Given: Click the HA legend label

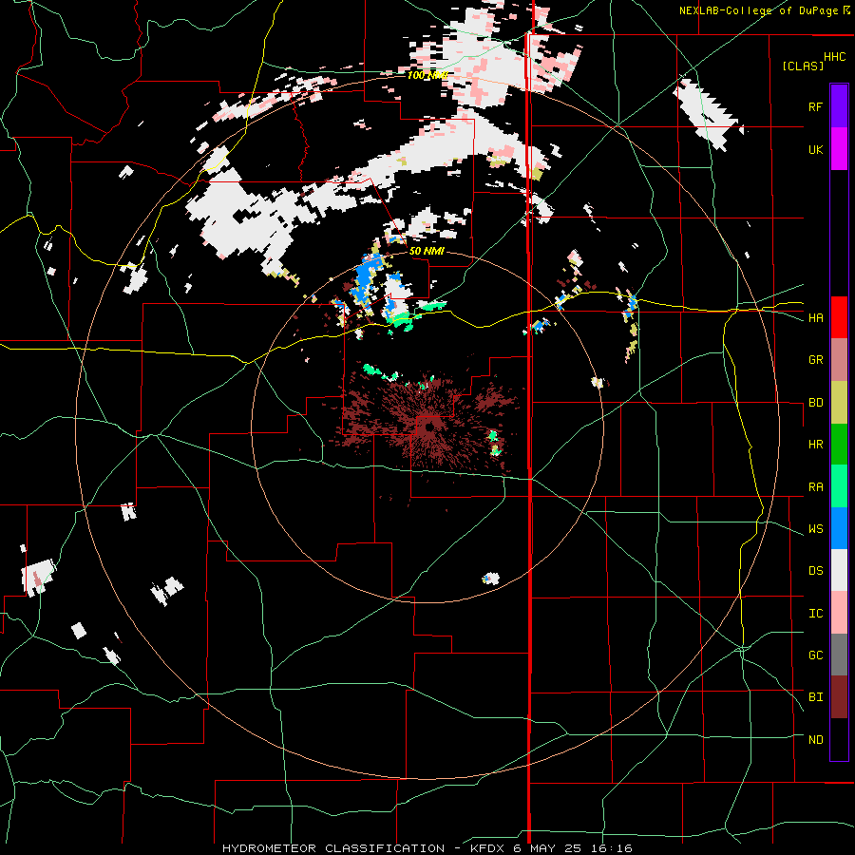Looking at the screenshot, I should coord(816,318).
